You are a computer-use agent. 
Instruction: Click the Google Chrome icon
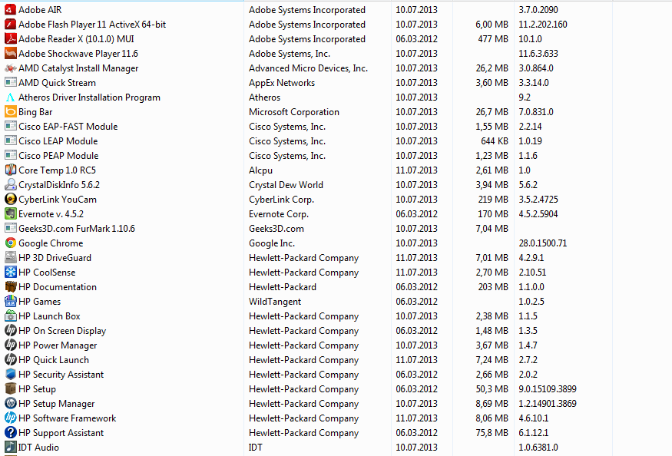10,243
